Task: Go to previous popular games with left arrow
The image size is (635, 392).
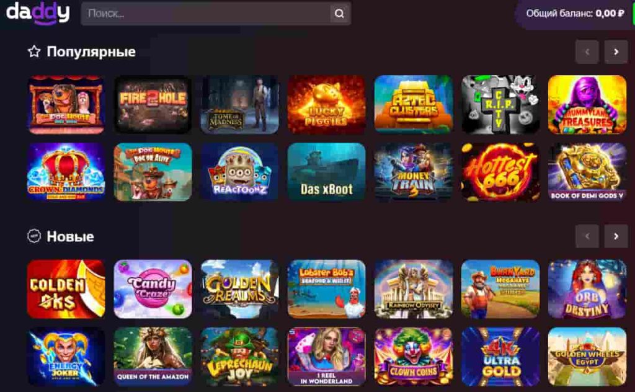Action: (x=587, y=52)
